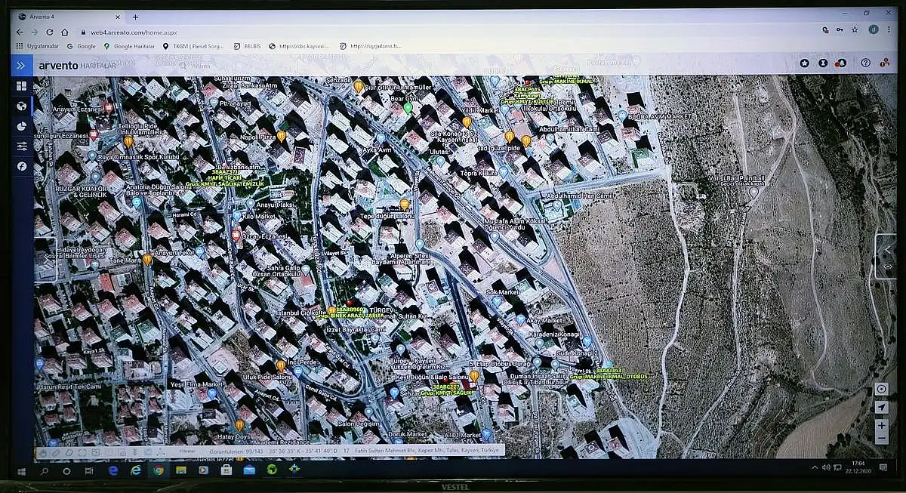The height and width of the screenshot is (493, 906).
Task: Open the help question mark icon
Action: point(866,63)
